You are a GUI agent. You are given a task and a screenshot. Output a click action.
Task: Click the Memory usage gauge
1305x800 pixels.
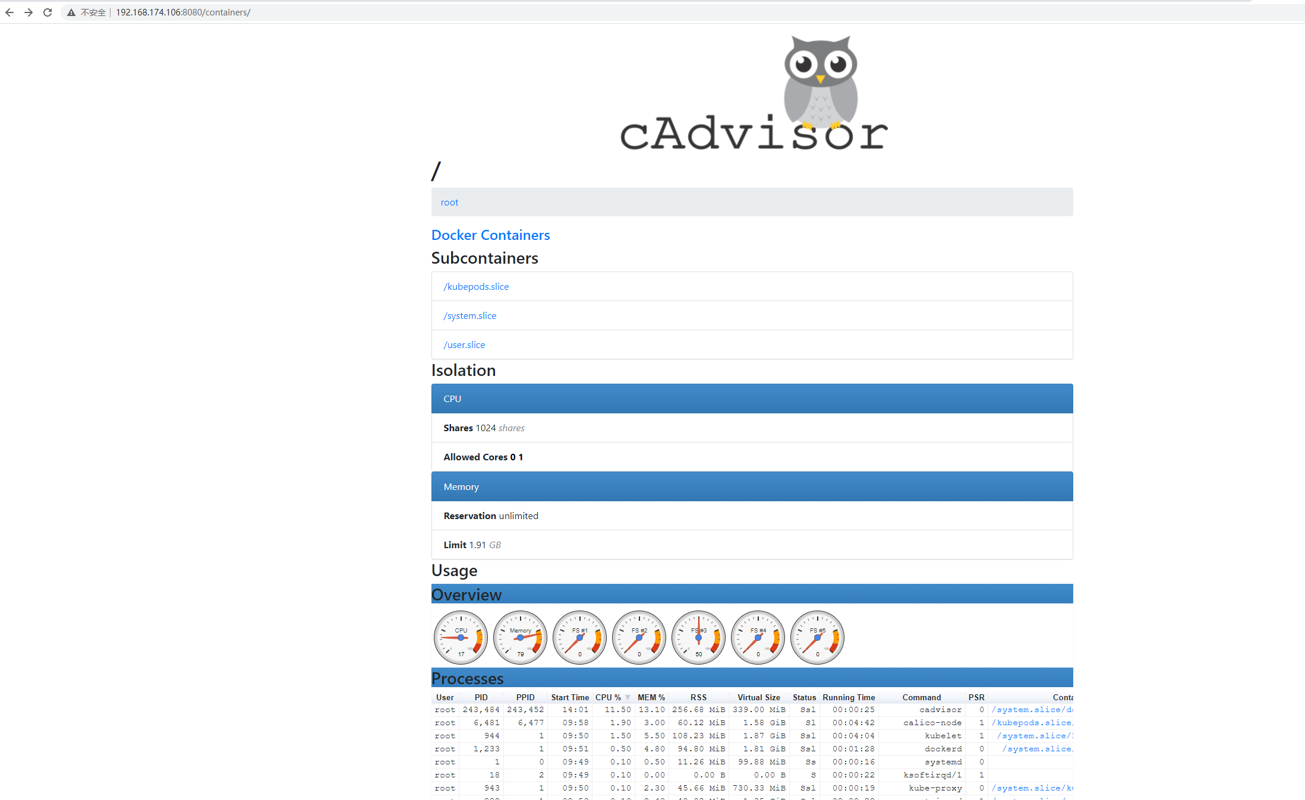click(x=520, y=637)
